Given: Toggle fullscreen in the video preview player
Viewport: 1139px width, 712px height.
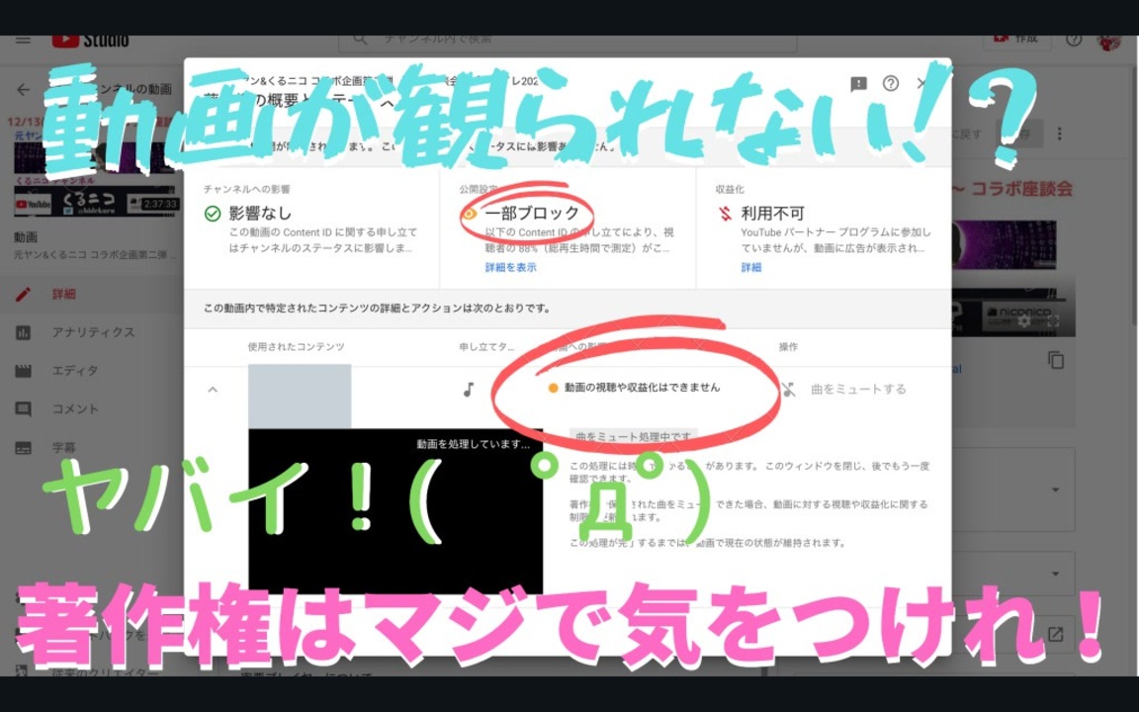Looking at the screenshot, I should pos(1053,320).
